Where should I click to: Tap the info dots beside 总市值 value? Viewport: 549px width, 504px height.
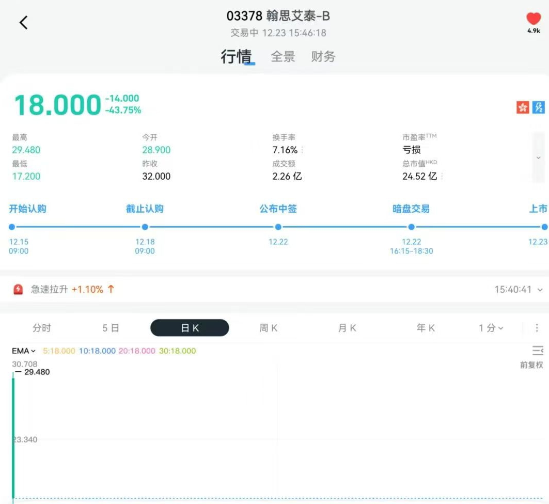(443, 177)
